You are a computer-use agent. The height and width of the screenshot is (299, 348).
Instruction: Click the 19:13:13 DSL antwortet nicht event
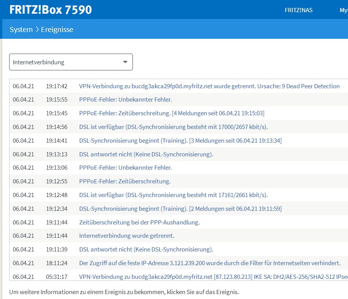[146, 154]
